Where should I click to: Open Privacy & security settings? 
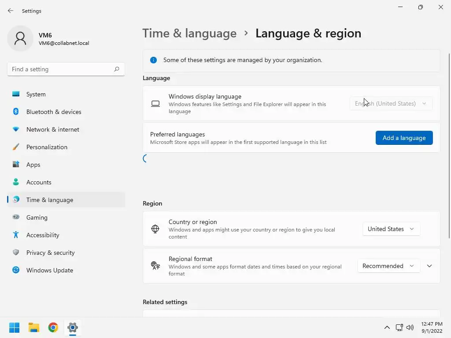tap(66, 253)
